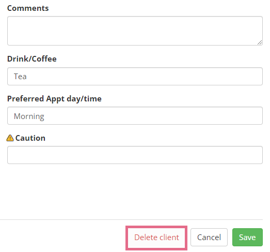Click the white Cancel button text
This screenshot has height=252, width=270.
click(x=209, y=238)
